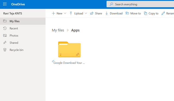Image resolution: width=174 pixels, height=101 pixels.
Task: Click the Upload arrow icon
Action: pos(71,13)
